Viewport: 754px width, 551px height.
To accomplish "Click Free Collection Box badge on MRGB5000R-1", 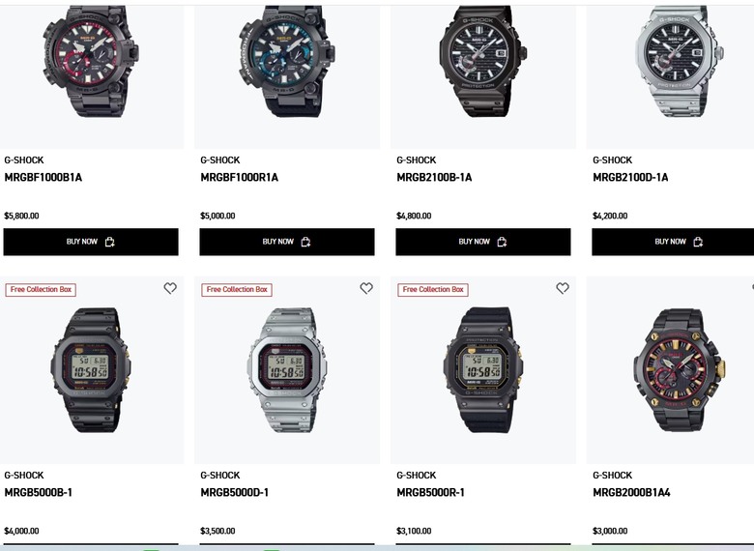I will click(433, 289).
